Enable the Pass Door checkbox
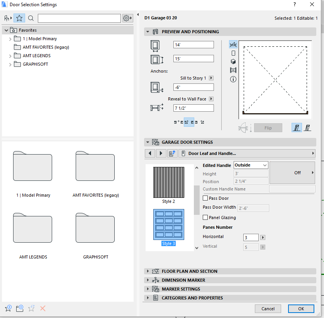 [205, 198]
